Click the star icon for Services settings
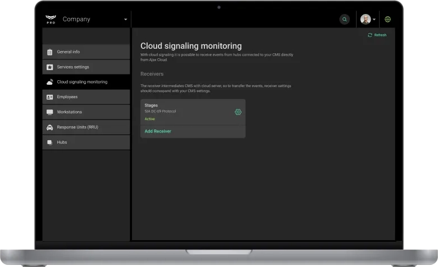 coord(50,67)
